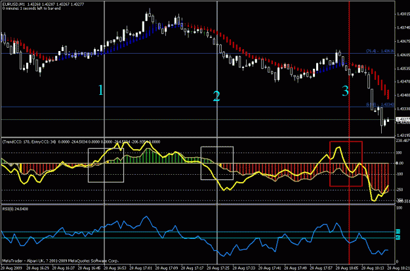Click the '28 Aug 2009' time axis label
The image size is (410, 271).
pyautogui.click(x=11, y=268)
